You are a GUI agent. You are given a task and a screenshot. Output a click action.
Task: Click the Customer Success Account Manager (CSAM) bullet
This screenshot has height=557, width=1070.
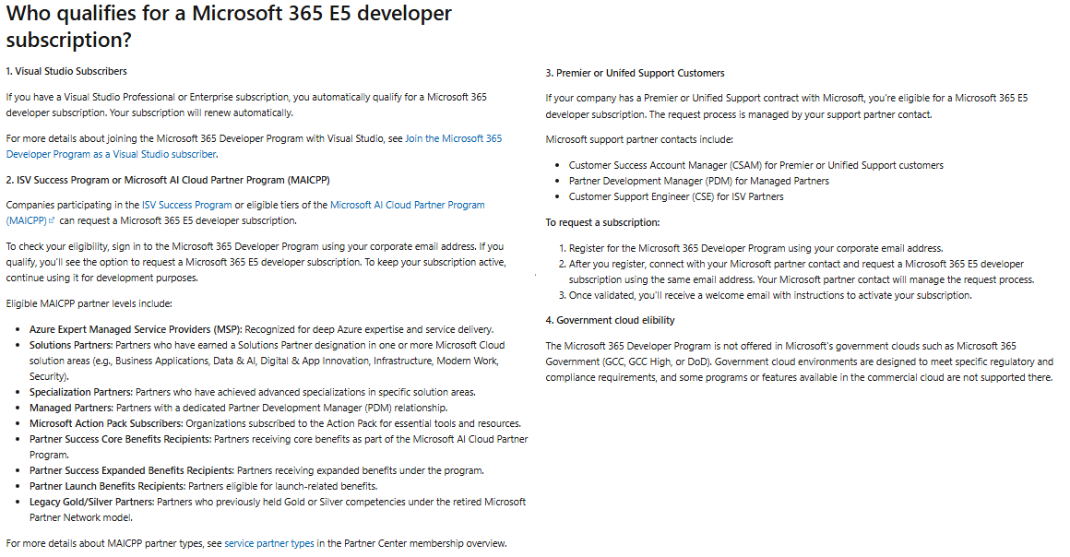click(x=756, y=165)
